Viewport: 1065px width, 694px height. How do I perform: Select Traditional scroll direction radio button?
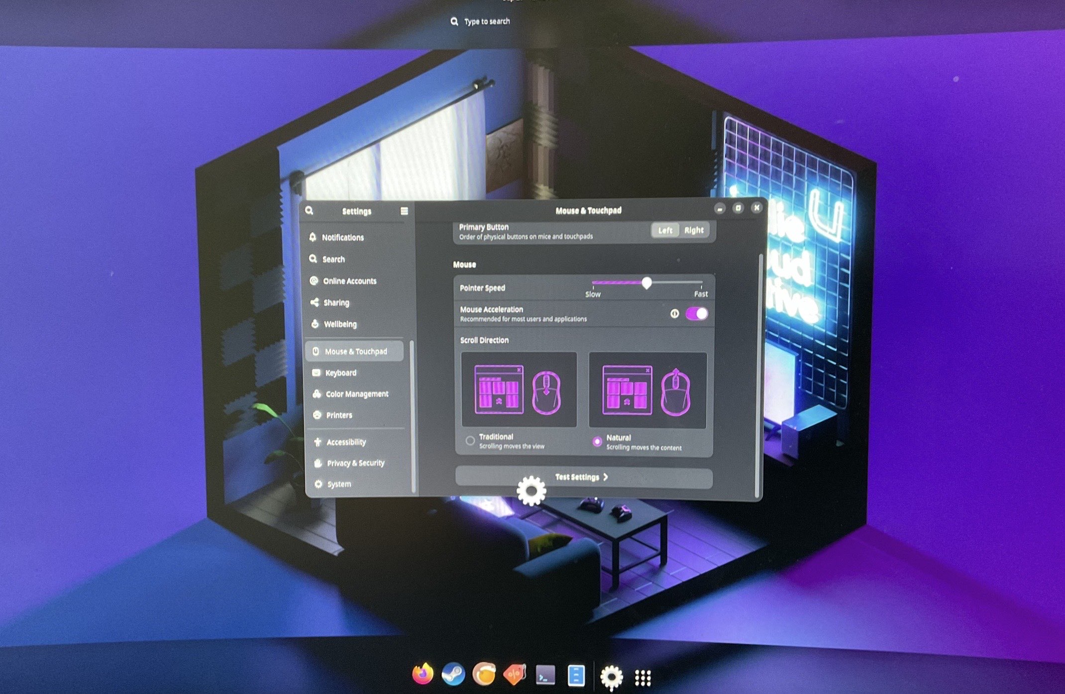pos(470,441)
